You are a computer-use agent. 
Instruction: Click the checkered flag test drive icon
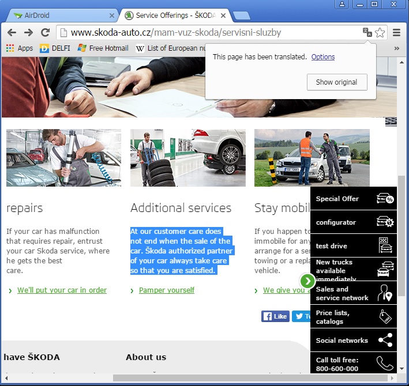click(385, 245)
